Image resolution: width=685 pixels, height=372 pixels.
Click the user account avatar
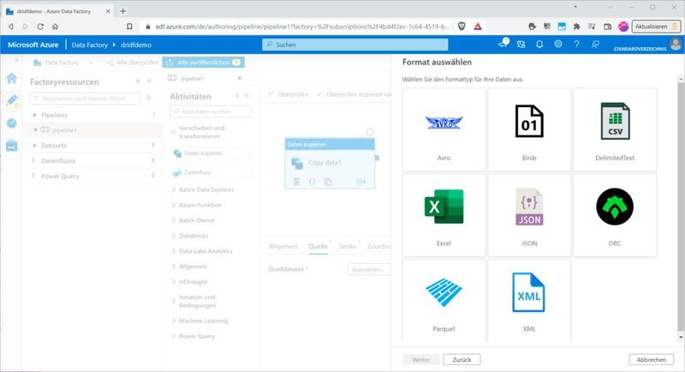pyautogui.click(x=676, y=45)
